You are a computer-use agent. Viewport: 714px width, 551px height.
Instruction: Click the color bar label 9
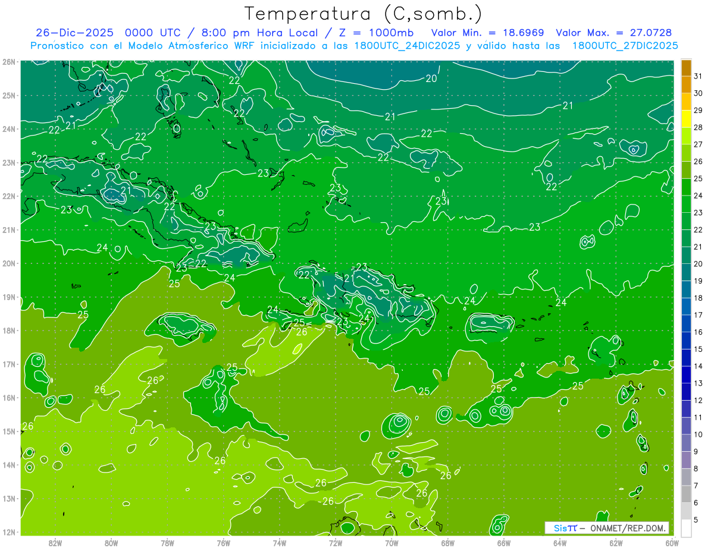tap(696, 452)
